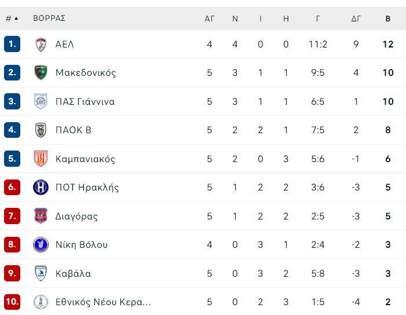Click the ΒΟΡΡΑΣ group header
The image size is (406, 315).
pyautogui.click(x=49, y=19)
